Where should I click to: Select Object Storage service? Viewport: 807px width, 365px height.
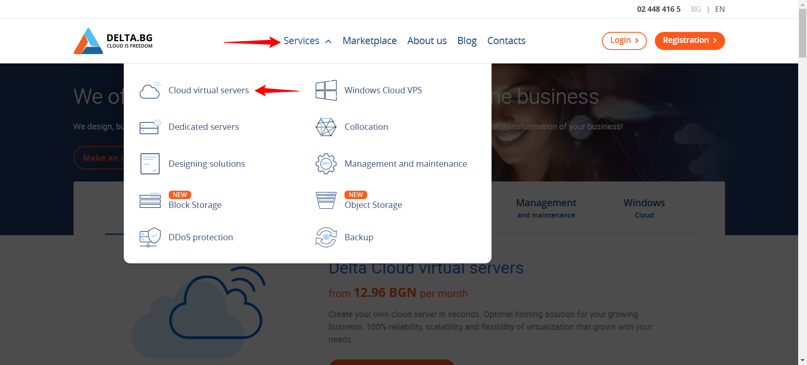[373, 205]
